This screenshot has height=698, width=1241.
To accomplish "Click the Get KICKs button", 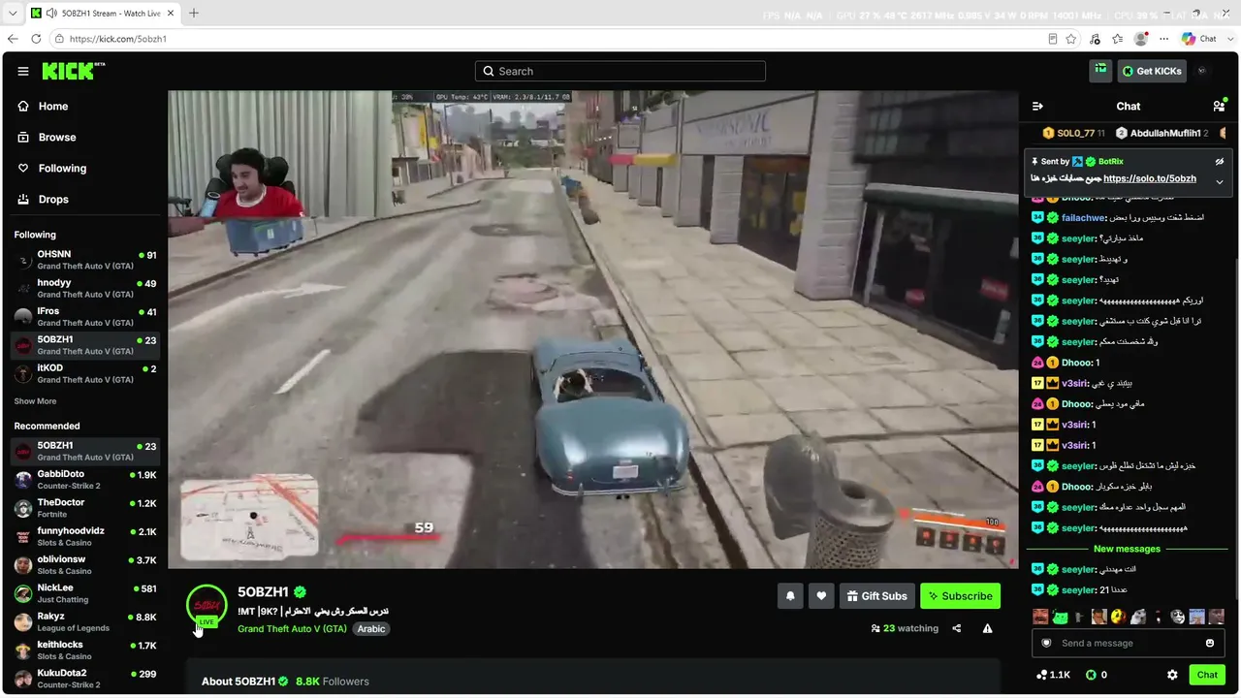I will (1151, 71).
